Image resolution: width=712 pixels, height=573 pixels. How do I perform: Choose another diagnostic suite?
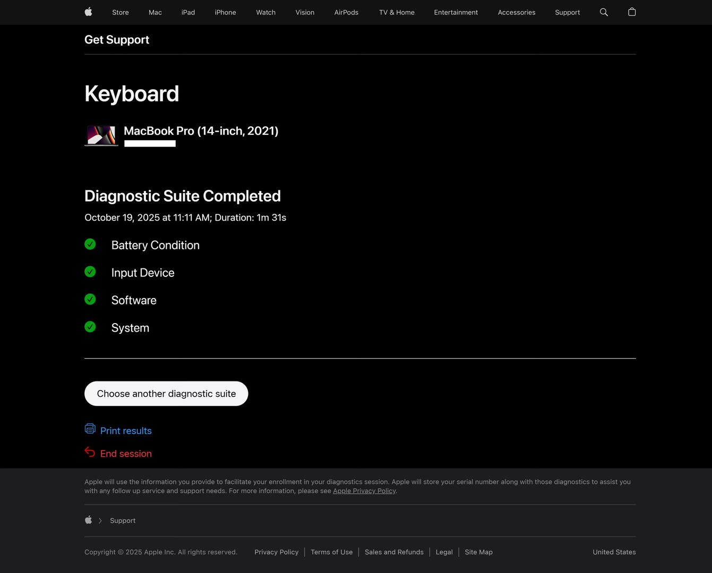pos(166,394)
